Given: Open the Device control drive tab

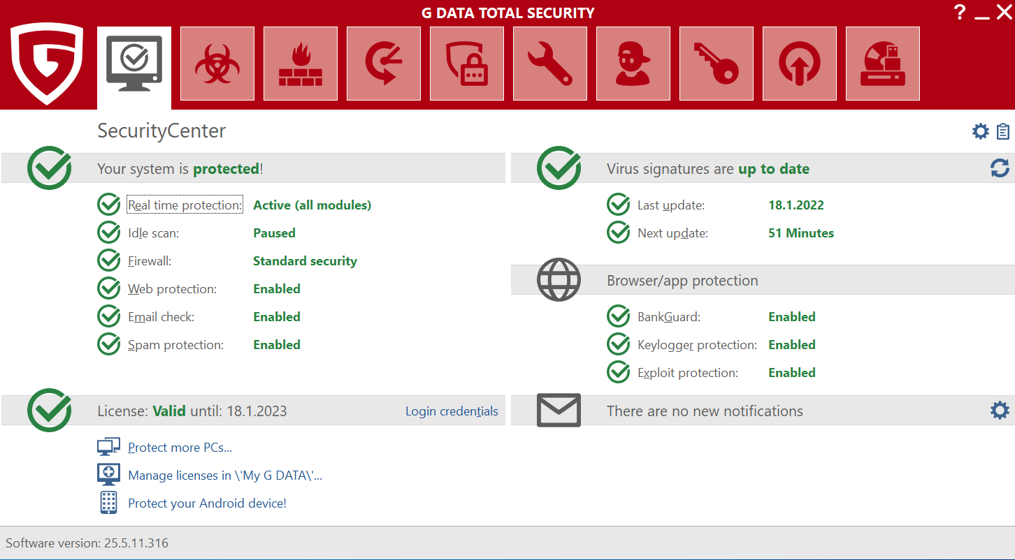Looking at the screenshot, I should pyautogui.click(x=883, y=64).
